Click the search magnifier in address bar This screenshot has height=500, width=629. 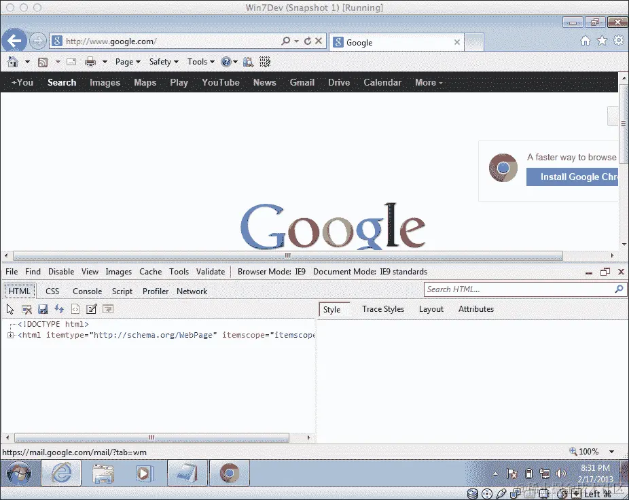285,41
